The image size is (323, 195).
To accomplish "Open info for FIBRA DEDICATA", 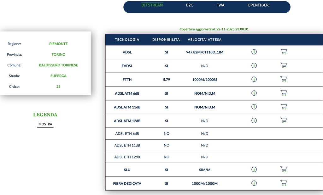I will (254, 183).
